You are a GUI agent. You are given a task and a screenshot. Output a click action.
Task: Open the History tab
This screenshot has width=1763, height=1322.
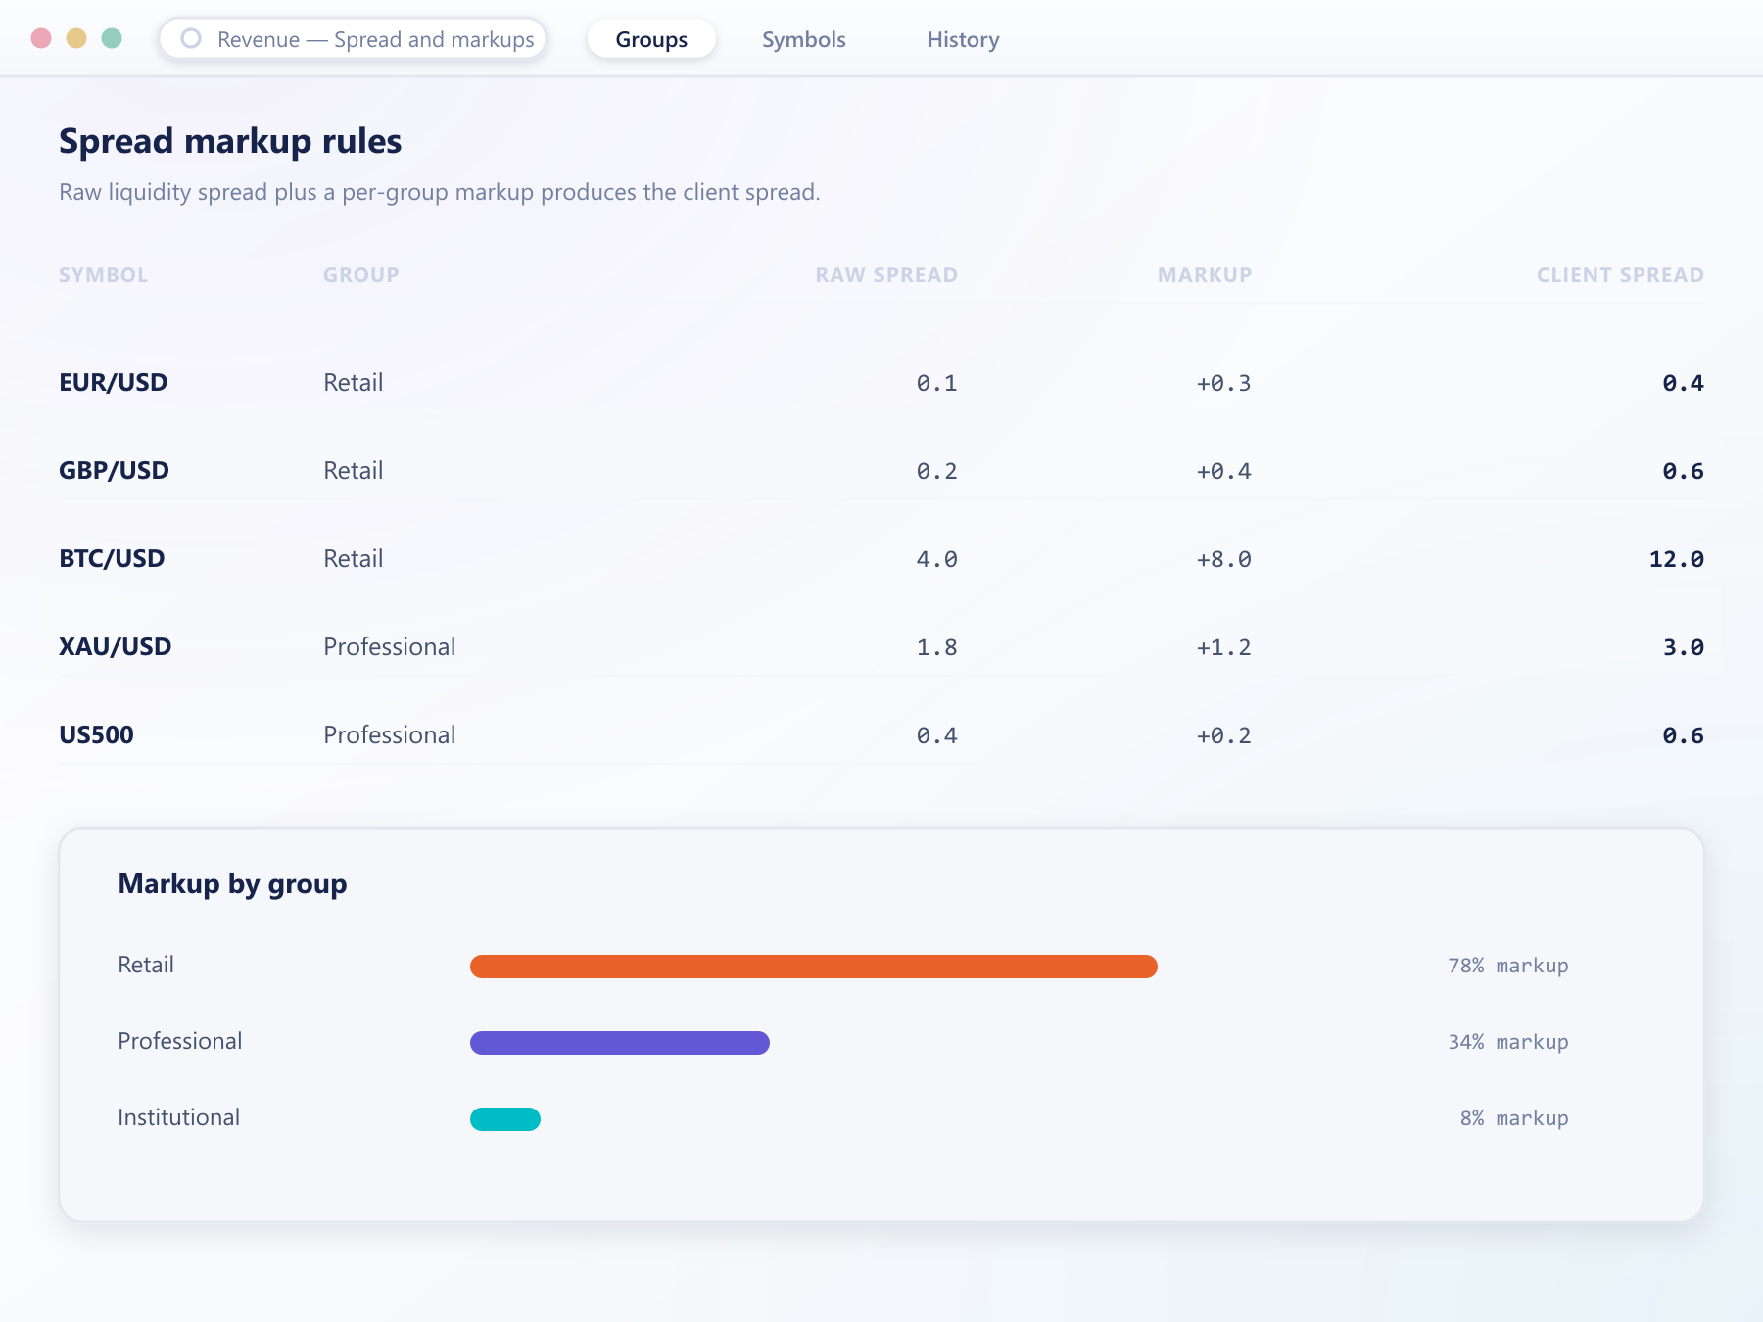point(964,39)
